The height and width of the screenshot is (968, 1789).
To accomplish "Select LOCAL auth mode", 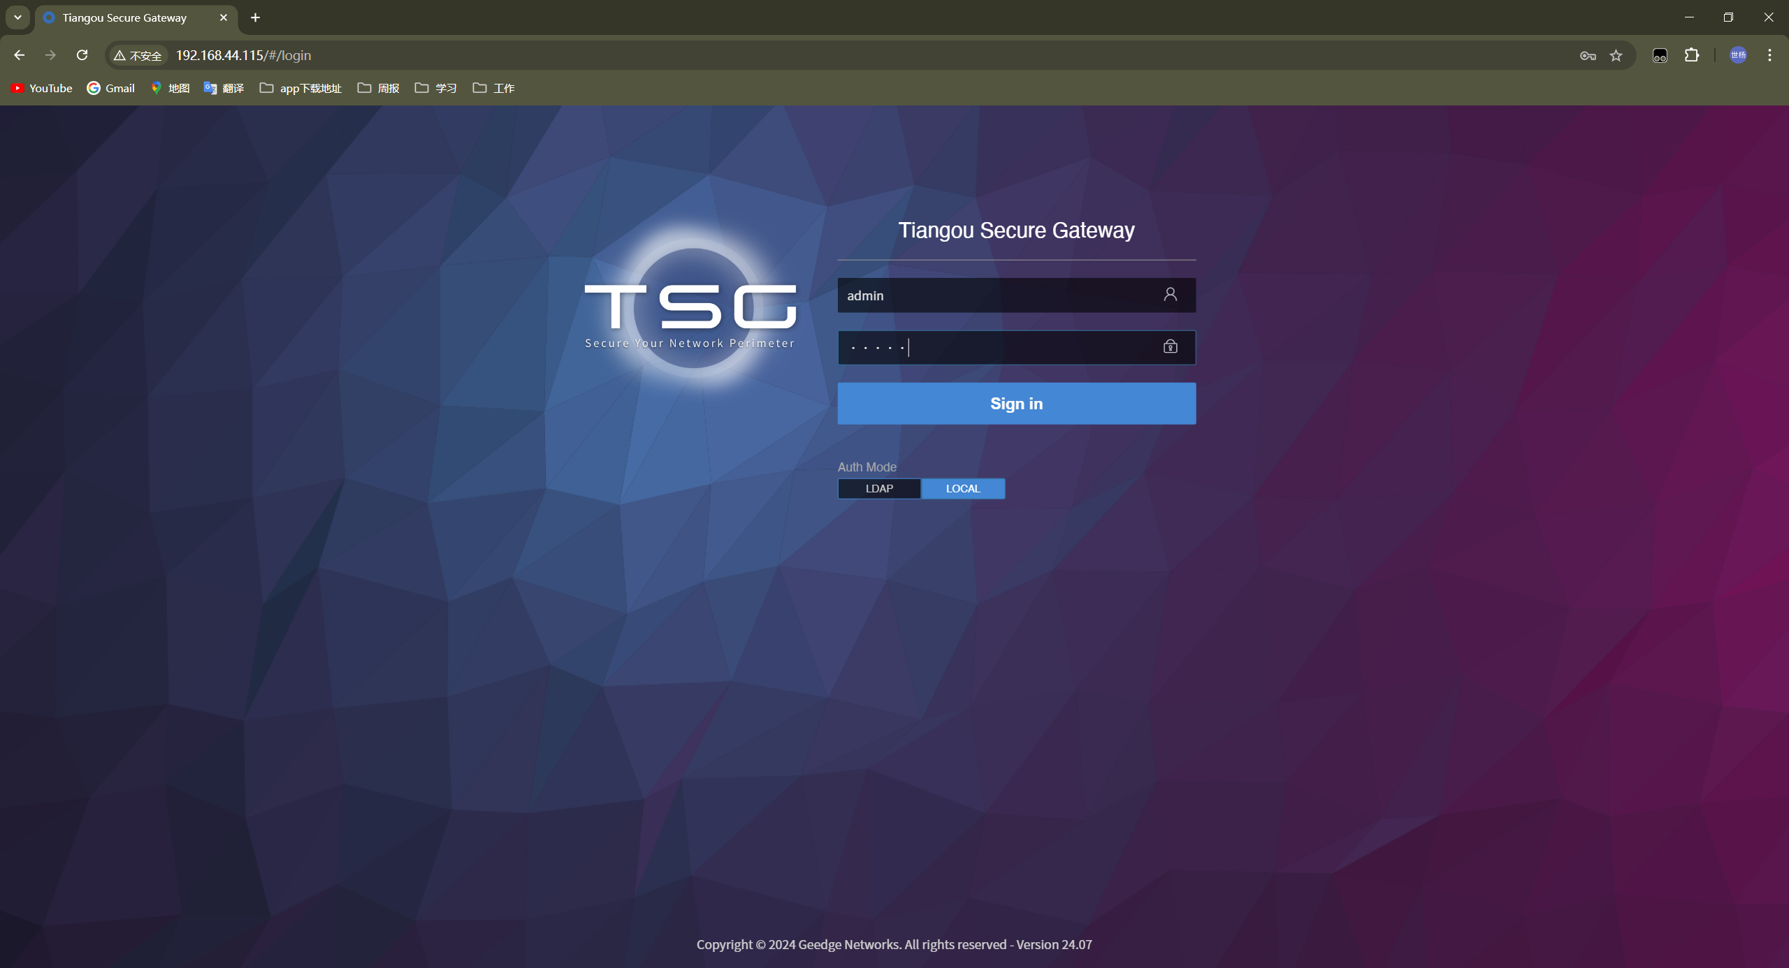I will click(962, 488).
